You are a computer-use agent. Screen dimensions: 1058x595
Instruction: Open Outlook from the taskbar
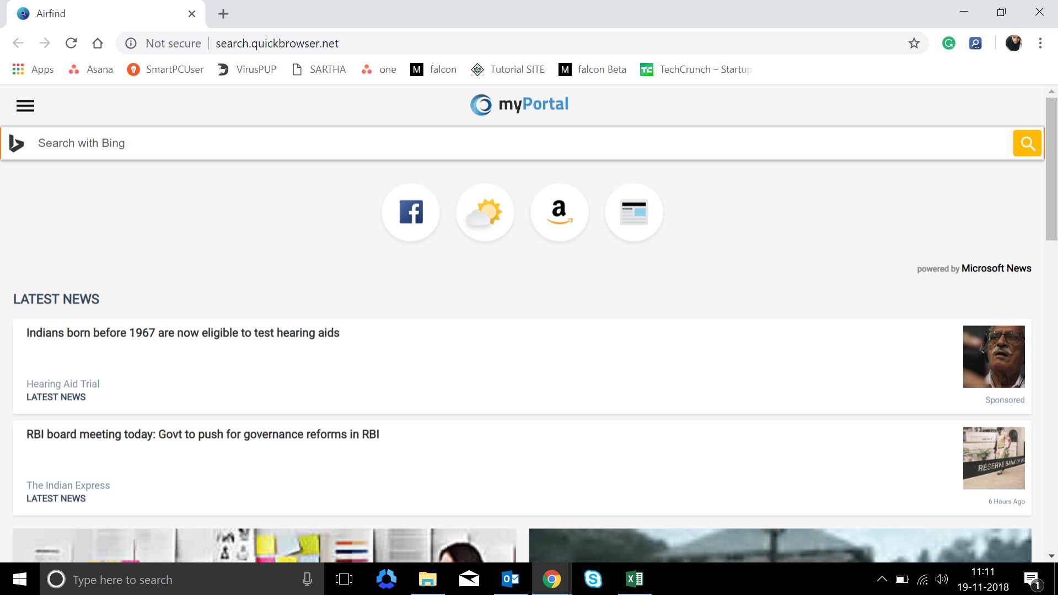(x=510, y=579)
